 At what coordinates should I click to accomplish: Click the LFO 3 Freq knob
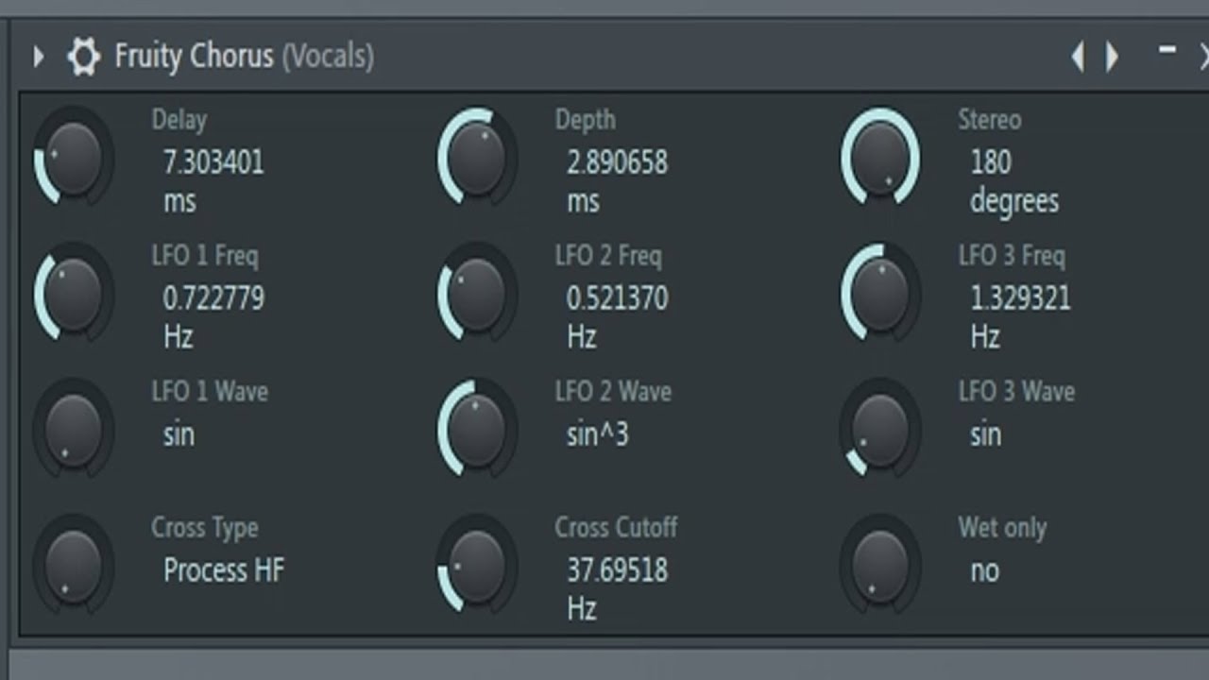tap(880, 294)
